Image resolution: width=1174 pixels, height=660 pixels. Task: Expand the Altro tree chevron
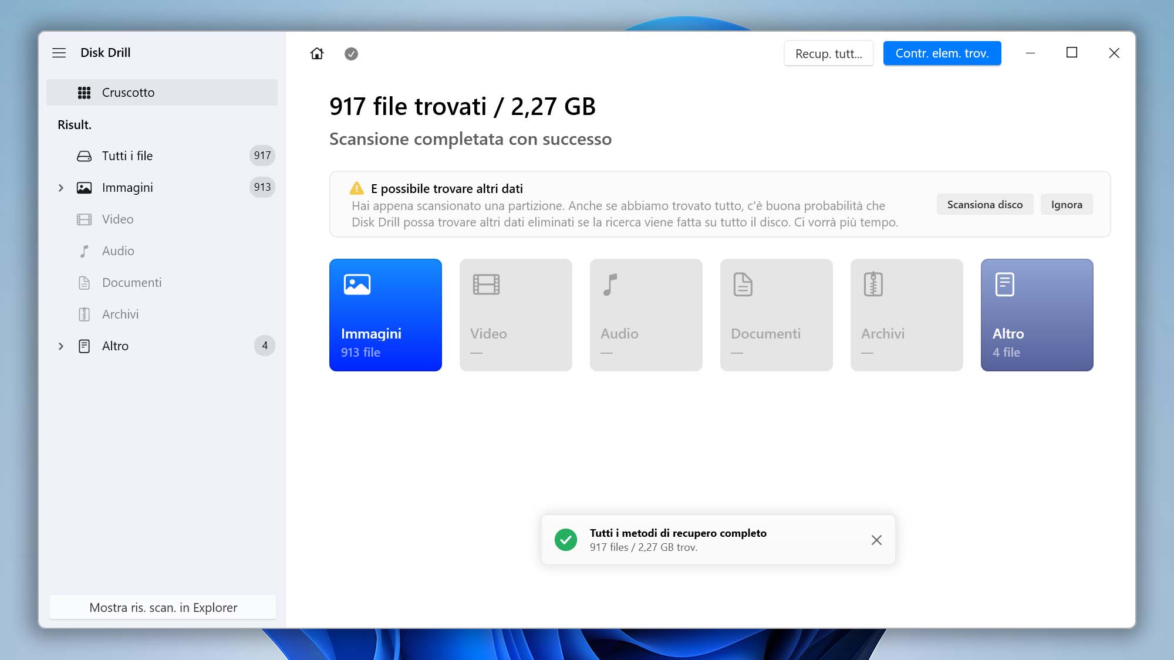[x=61, y=346]
